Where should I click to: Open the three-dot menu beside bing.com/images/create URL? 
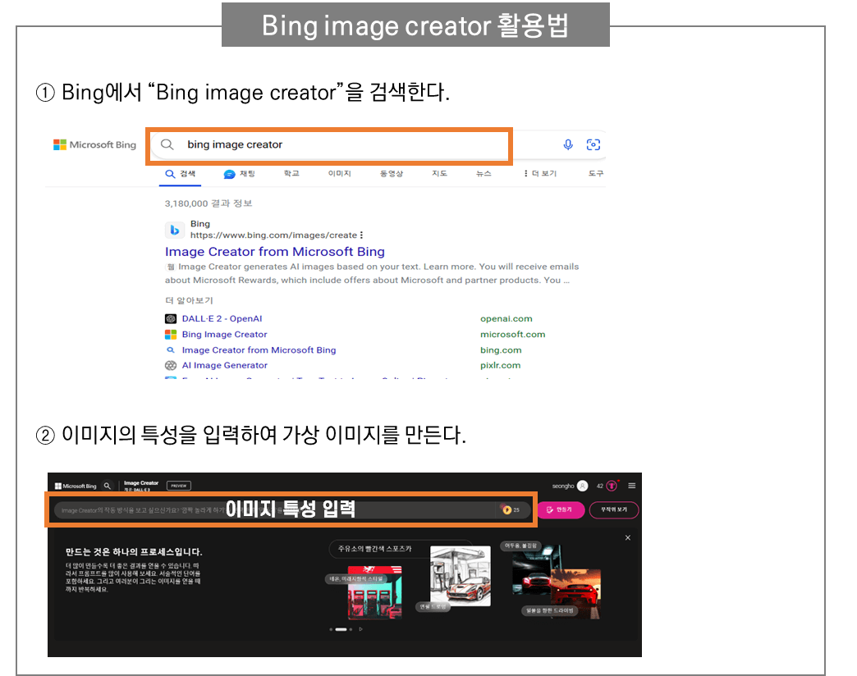[x=361, y=235]
